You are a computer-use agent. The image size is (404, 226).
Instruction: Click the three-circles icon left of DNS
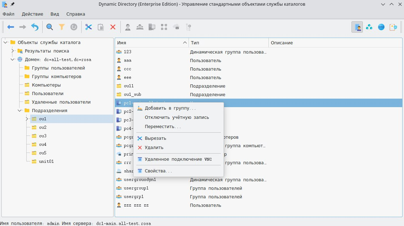pyautogui.click(x=369, y=27)
